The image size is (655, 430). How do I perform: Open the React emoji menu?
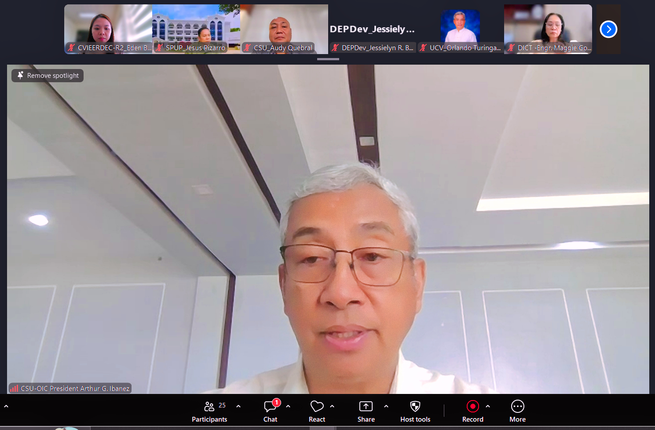click(x=317, y=412)
